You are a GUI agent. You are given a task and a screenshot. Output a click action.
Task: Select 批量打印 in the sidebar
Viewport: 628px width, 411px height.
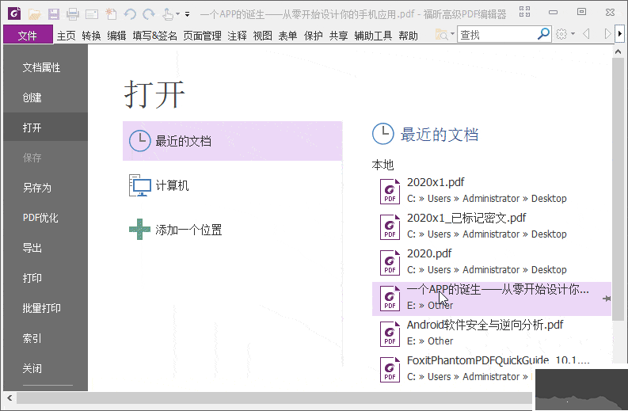46,308
